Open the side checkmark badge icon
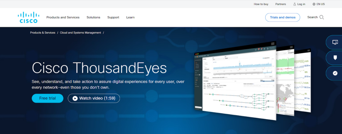The image size is (342, 134). pos(335,73)
